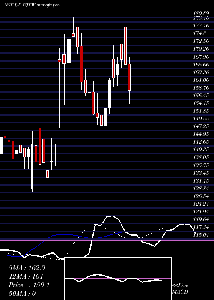Click the 135.75 price level
This screenshot has width=214, height=300.
coord(201,165)
